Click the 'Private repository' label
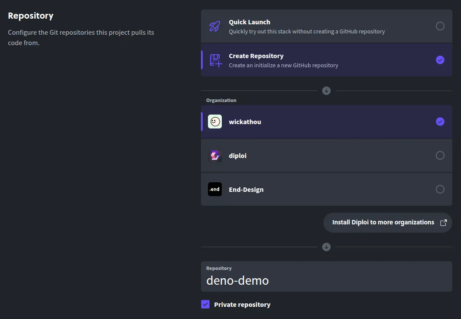 242,304
